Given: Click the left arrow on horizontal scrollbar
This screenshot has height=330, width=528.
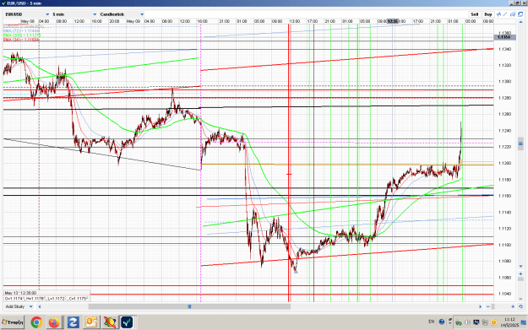Looking at the screenshot, I should 40,306.
